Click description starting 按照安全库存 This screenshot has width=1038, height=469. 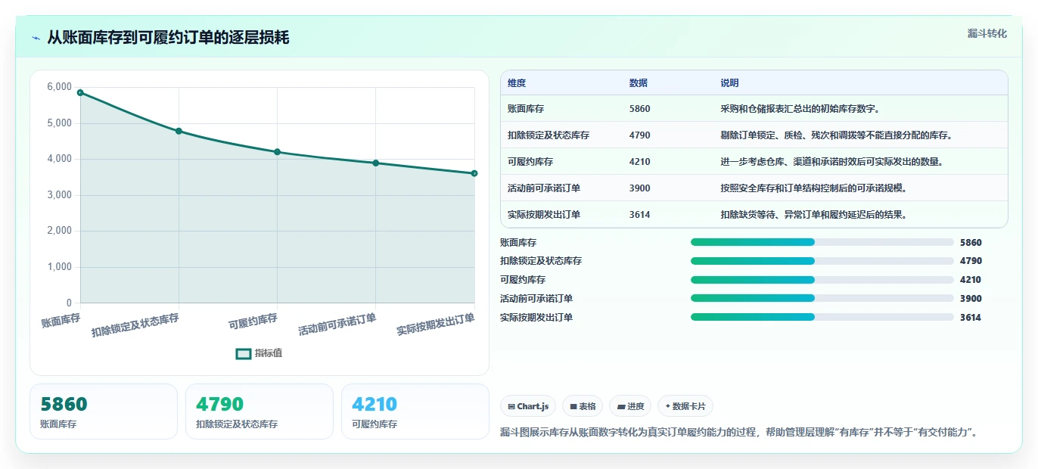pyautogui.click(x=813, y=188)
